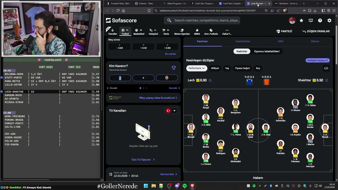Click home odds 2.63 cell
338x190 pixels.
[119, 46]
